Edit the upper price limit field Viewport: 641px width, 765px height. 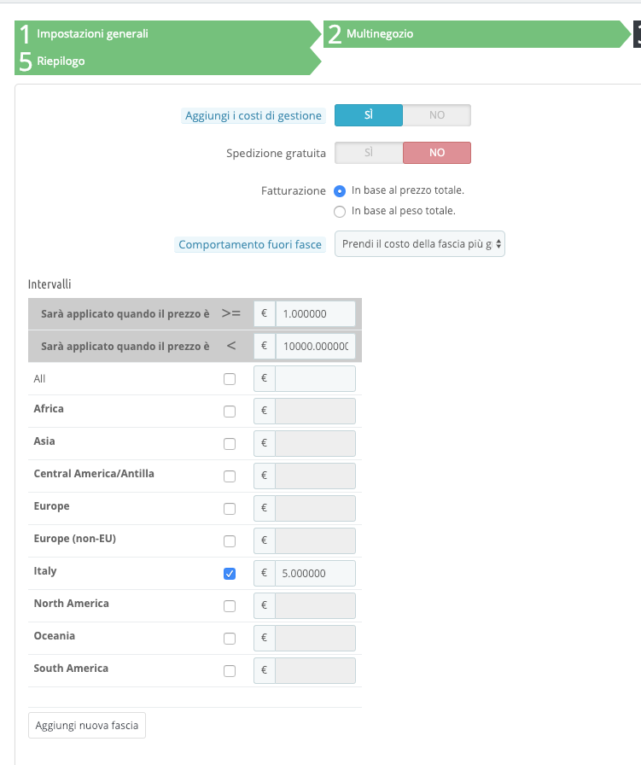[x=315, y=346]
